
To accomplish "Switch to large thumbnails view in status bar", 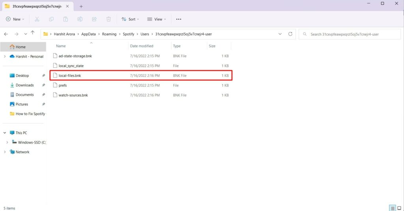I will click(x=399, y=208).
